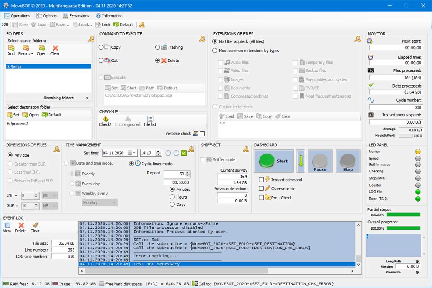Click the key icon in Command to Execute panel
The width and height of the screenshot is (432, 288).
[202, 39]
